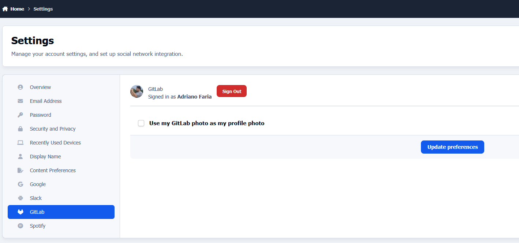The width and height of the screenshot is (519, 243).
Task: Select the Slack integration item
Action: (x=61, y=198)
